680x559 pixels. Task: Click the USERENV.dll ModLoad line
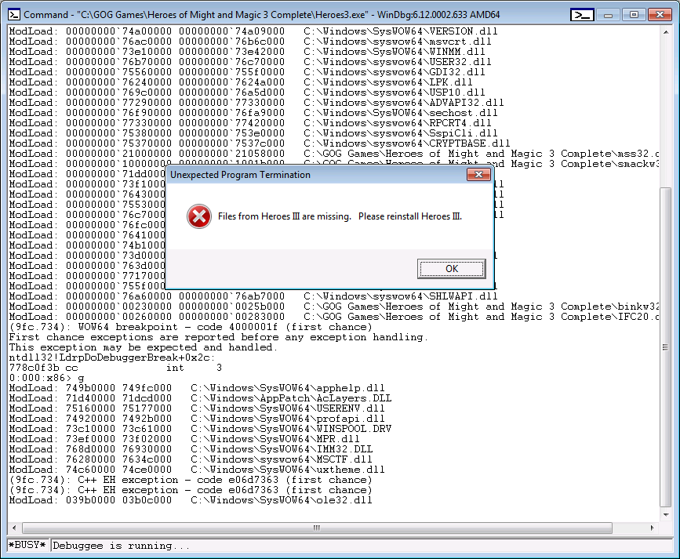click(x=197, y=408)
